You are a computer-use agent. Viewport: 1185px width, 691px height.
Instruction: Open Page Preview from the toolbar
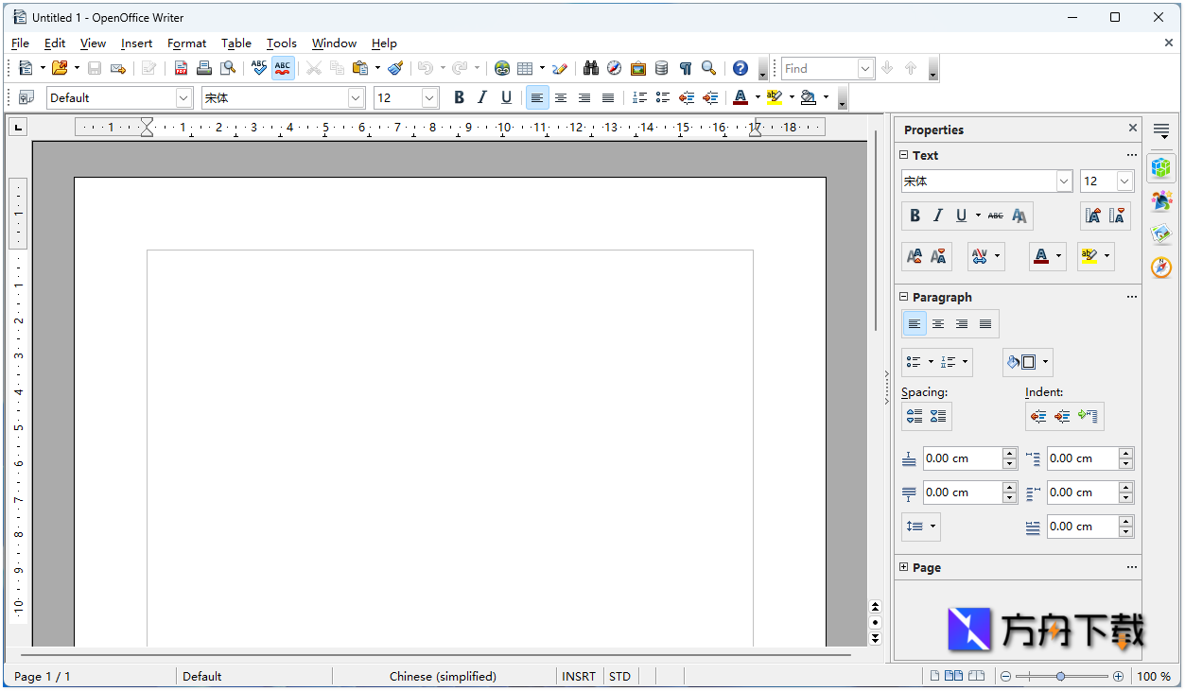228,68
